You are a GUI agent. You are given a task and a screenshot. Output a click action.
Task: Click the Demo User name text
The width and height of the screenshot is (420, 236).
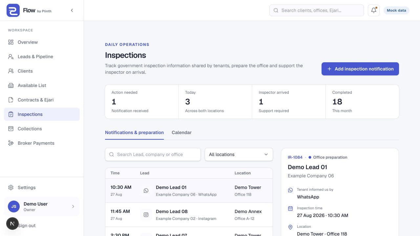[35, 204]
